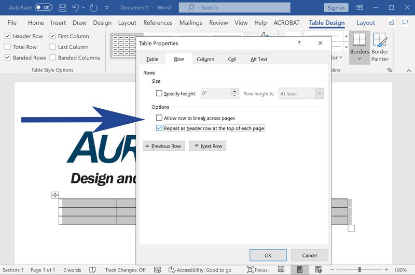Open the ACROBAT ribbon tab
Viewport: 415px width, 275px height.
(286, 23)
